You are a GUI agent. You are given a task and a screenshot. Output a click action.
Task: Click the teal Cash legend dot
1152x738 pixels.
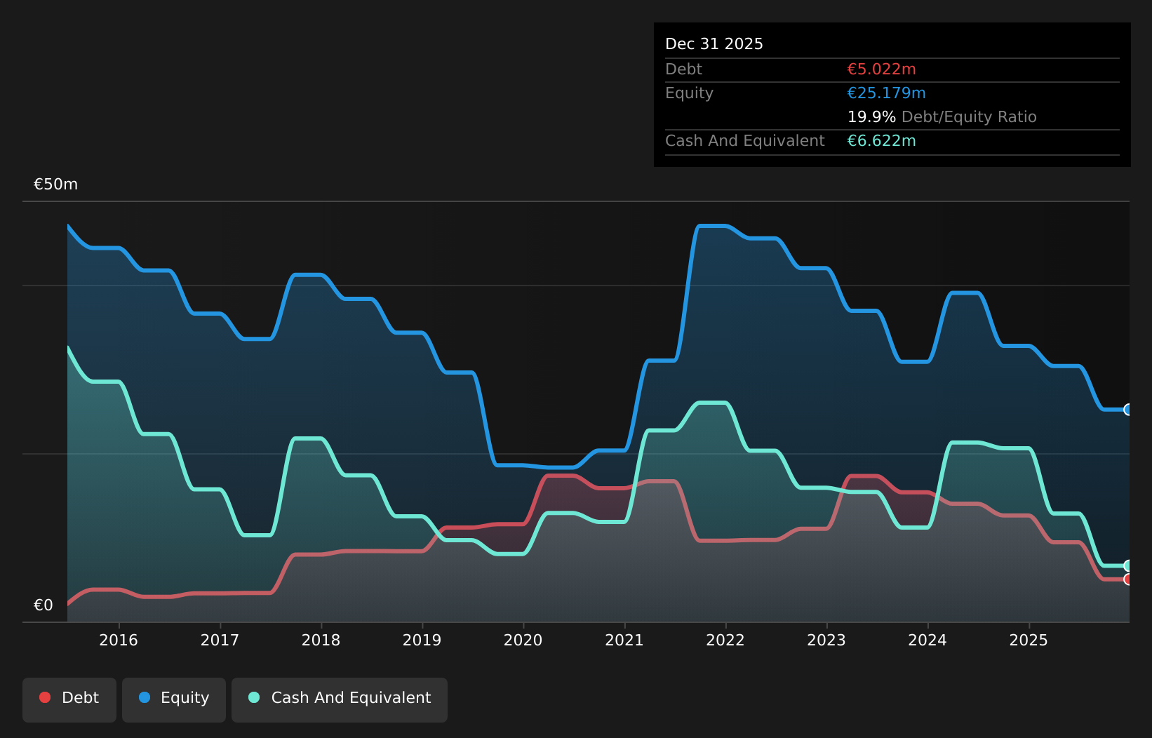click(254, 697)
